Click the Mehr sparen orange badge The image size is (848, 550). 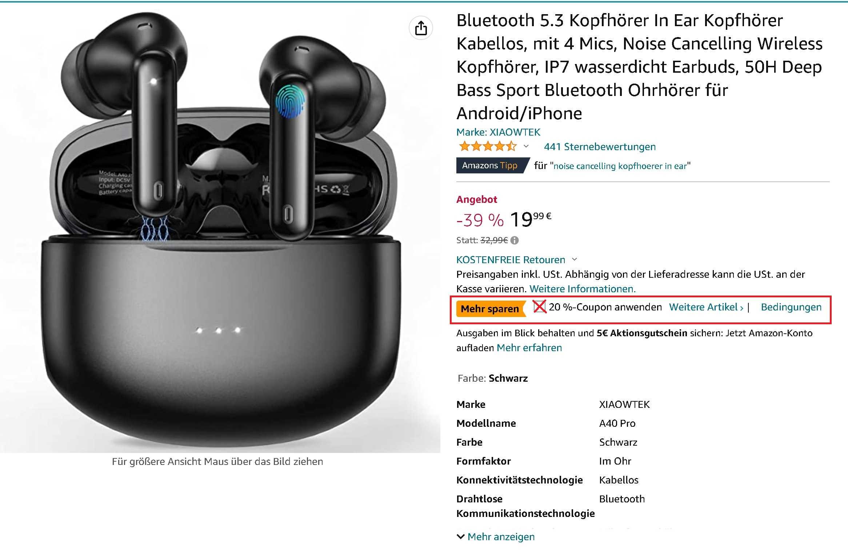pyautogui.click(x=491, y=309)
